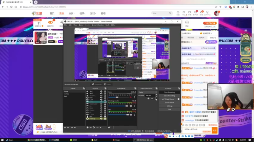Open the Edit menu in OBS
Screen dimensions: 254x142
[70, 25]
